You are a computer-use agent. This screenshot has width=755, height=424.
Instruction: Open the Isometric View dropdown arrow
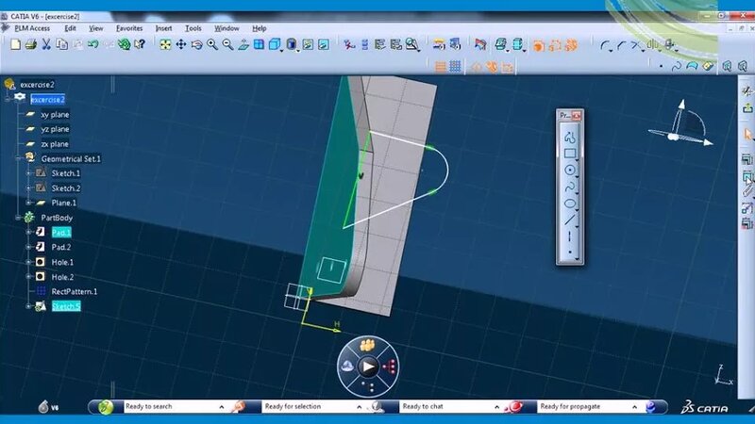pyautogui.click(x=281, y=50)
